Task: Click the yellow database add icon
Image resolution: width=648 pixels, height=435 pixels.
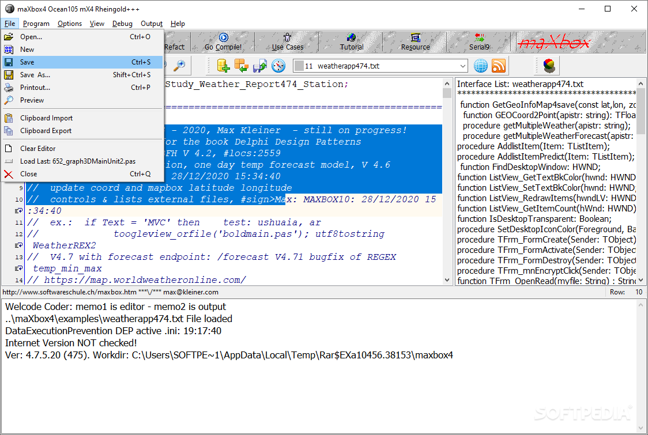Action: pyautogui.click(x=223, y=66)
